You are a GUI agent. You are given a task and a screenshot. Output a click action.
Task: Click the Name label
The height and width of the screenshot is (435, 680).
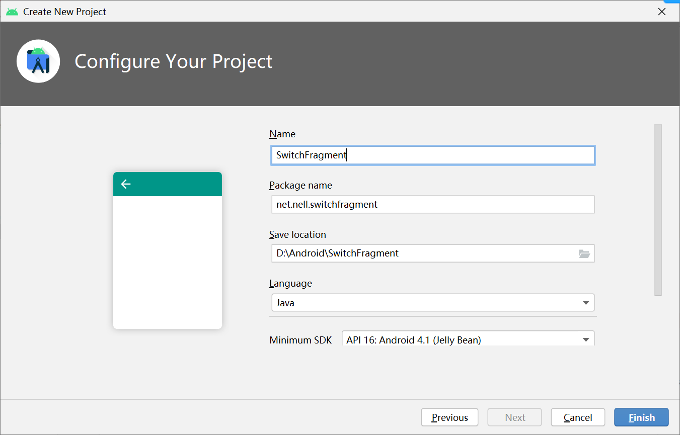[282, 134]
